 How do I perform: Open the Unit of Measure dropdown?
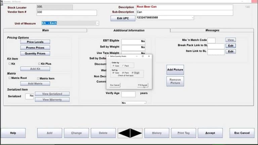pyautogui.click(x=97, y=23)
